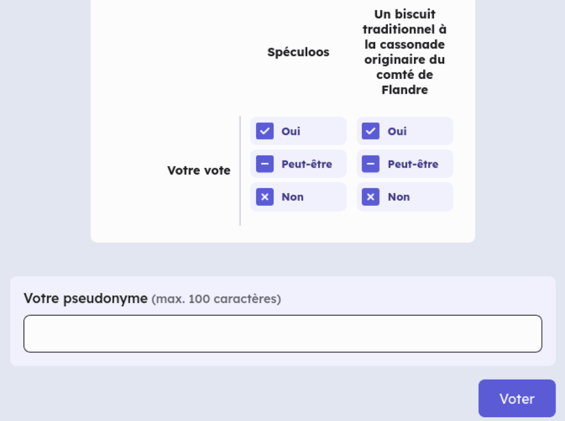The height and width of the screenshot is (421, 565).
Task: Click the vertical divider beside Votre vote
Action: pos(240,170)
